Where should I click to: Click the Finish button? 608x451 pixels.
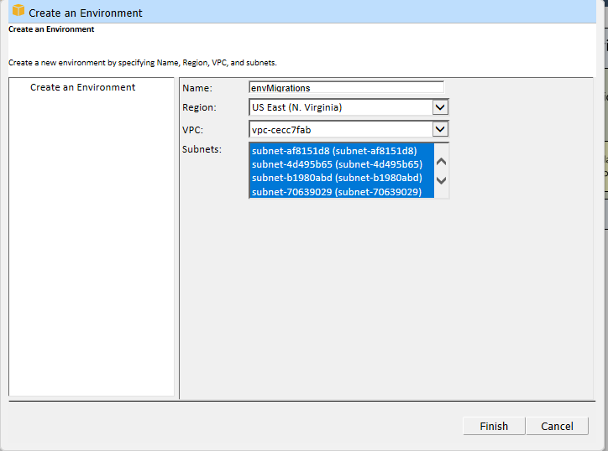coord(494,426)
